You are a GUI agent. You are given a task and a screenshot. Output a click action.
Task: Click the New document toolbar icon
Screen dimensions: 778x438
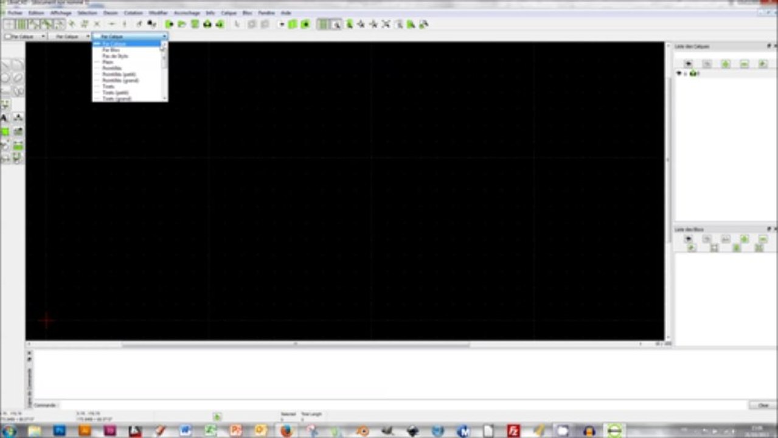point(170,24)
